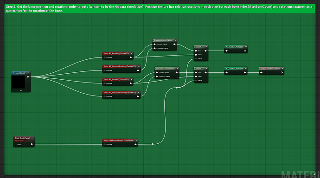Select the reroute node beside the Switch Value pins
The width and height of the screenshot is (320, 178).
pos(177,88)
